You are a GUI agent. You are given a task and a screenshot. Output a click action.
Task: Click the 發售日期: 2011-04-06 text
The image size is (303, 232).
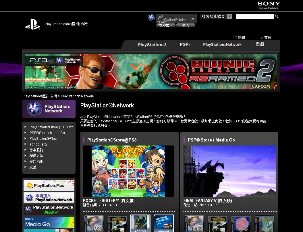click(200, 205)
